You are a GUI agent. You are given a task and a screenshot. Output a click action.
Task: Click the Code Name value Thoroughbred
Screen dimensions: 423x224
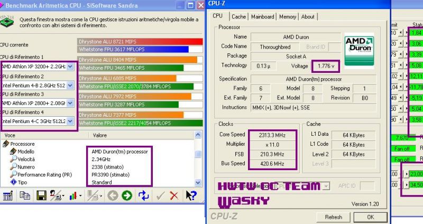[275, 47]
